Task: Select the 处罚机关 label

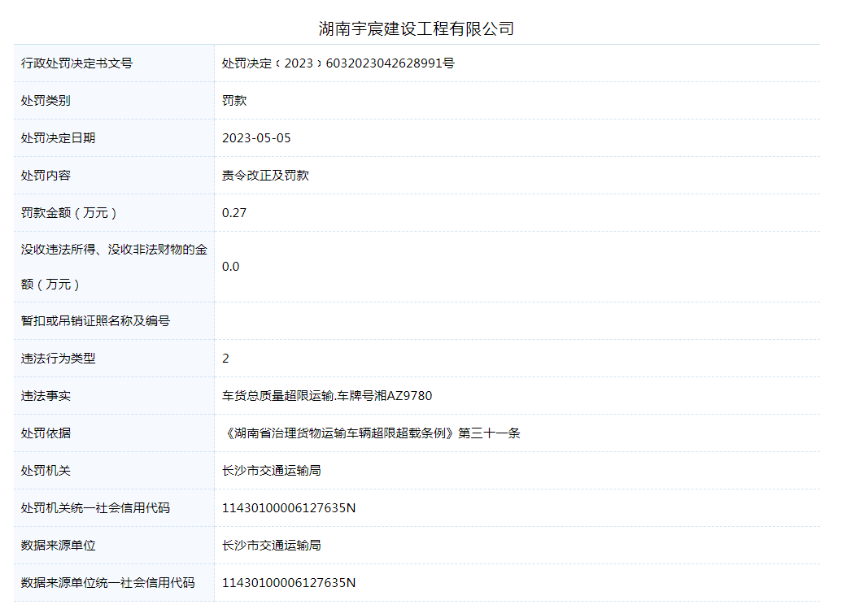Action: (46, 471)
